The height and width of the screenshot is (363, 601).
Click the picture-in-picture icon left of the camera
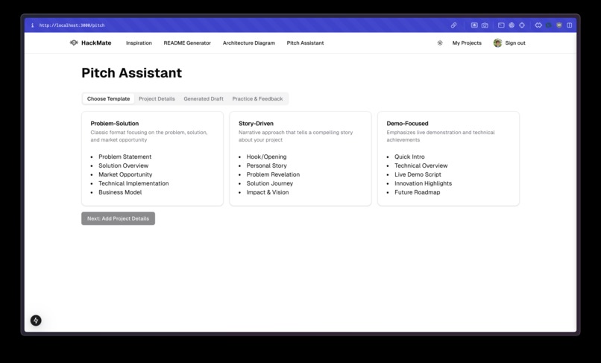pyautogui.click(x=474, y=25)
